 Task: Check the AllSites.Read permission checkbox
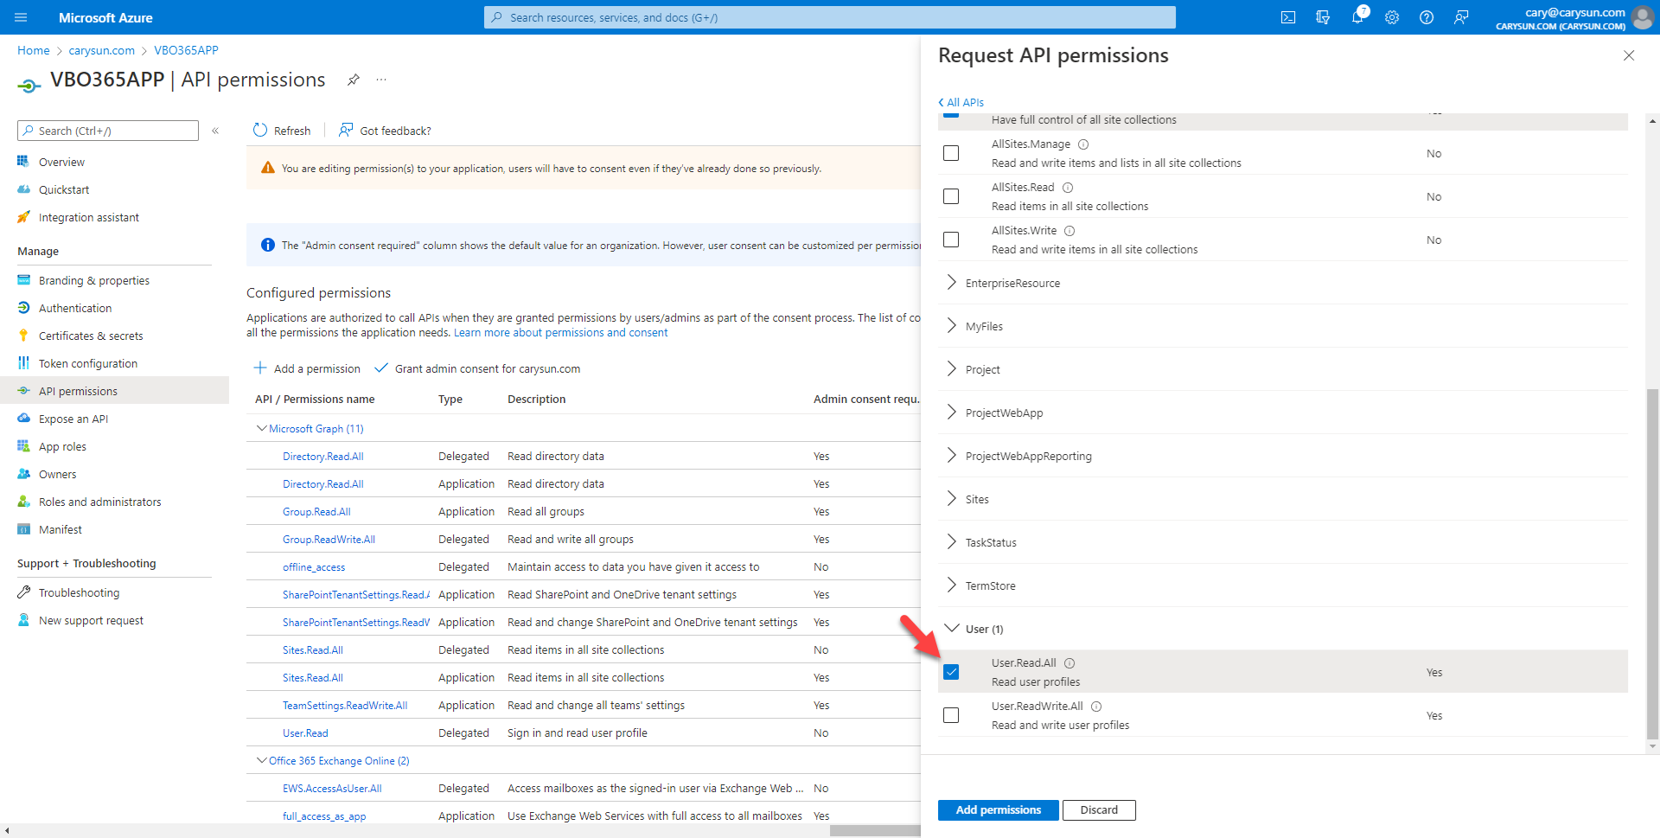coord(951,196)
